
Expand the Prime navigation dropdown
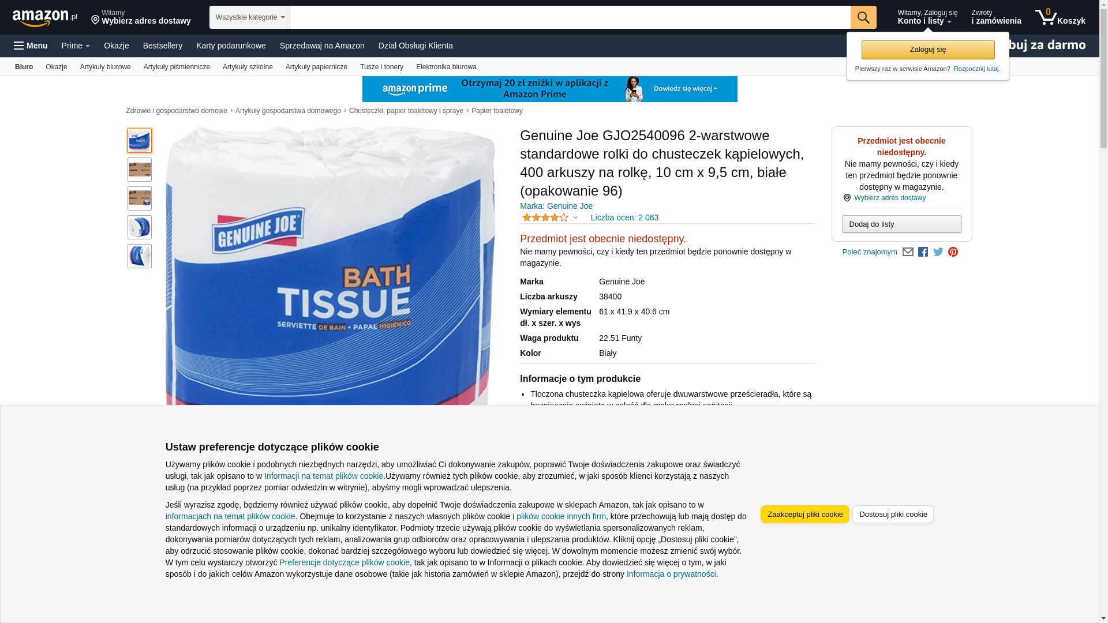(76, 46)
